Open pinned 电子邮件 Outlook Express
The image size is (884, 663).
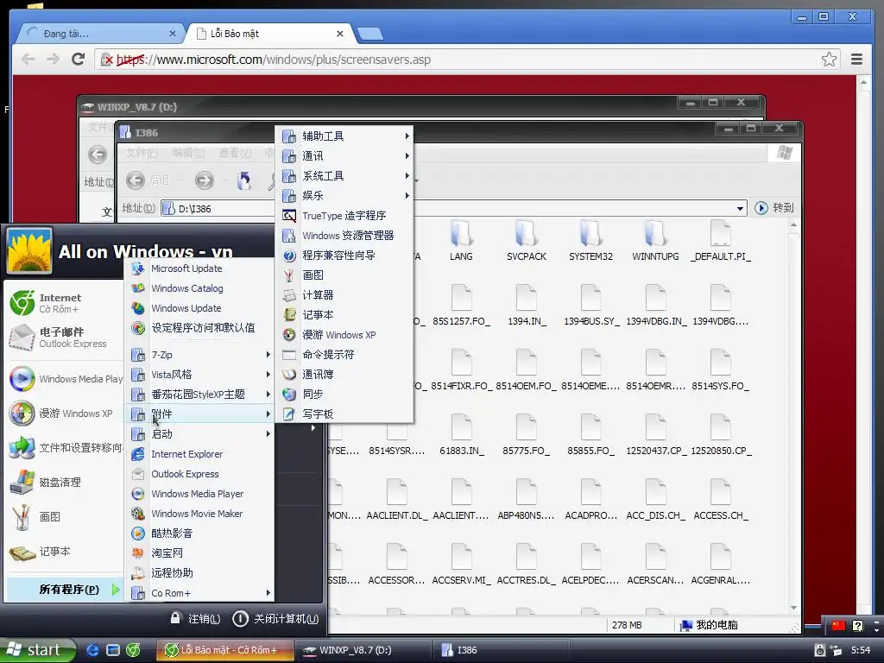click(64, 338)
